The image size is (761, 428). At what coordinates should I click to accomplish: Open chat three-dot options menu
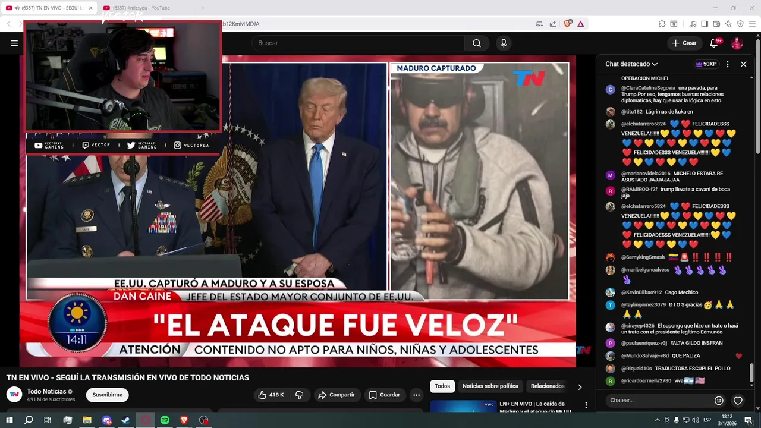point(728,64)
